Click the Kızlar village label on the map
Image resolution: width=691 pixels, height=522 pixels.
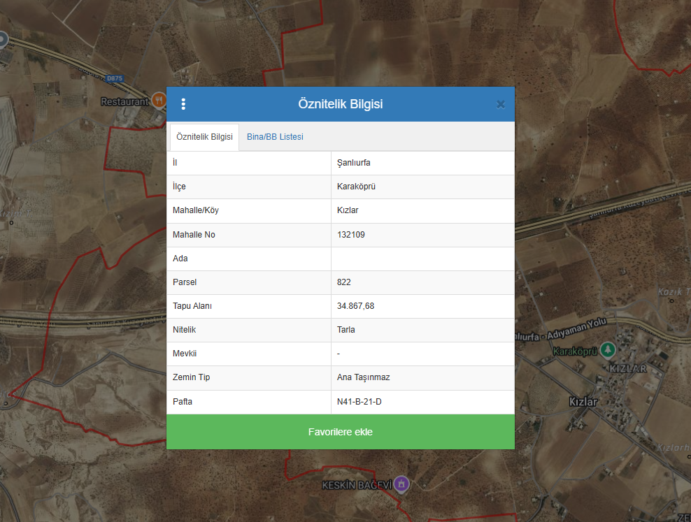click(583, 402)
